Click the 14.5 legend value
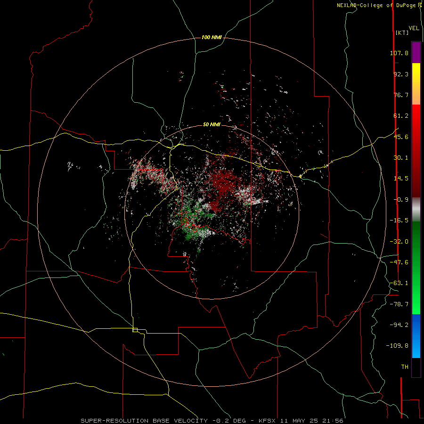The height and width of the screenshot is (424, 424). (x=401, y=179)
